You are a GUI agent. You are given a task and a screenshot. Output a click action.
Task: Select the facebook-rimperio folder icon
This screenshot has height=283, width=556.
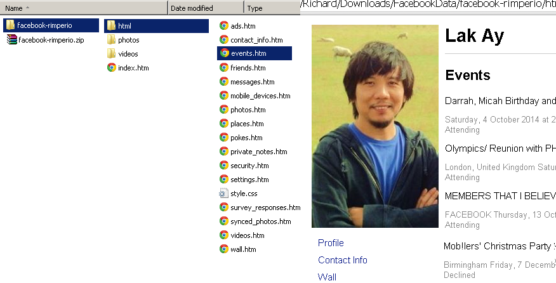pos(10,25)
